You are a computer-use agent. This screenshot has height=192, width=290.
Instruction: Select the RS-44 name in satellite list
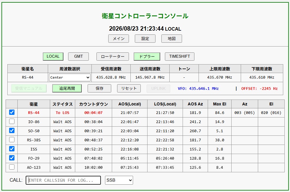[x=34, y=112]
